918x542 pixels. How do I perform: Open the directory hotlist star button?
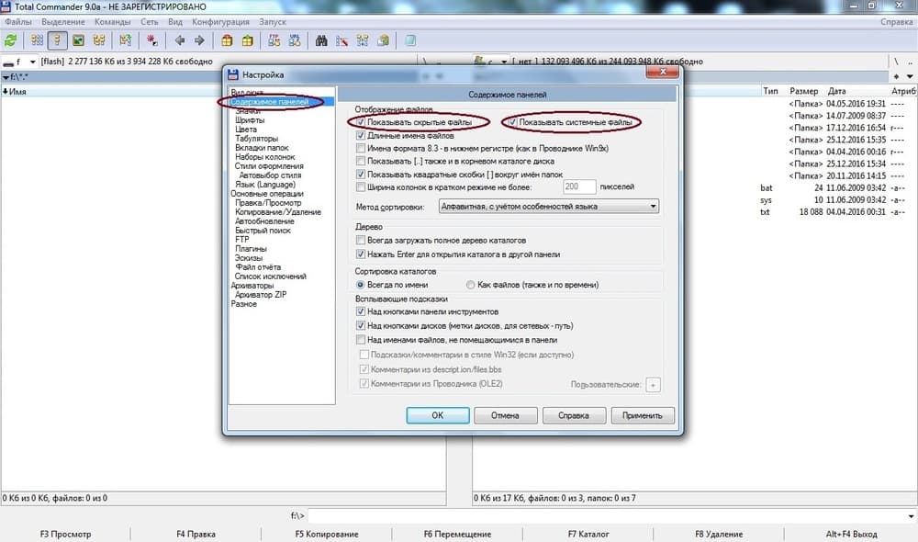(896, 76)
